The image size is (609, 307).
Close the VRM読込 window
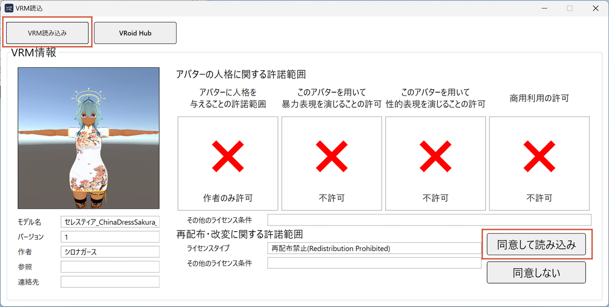[x=595, y=8]
